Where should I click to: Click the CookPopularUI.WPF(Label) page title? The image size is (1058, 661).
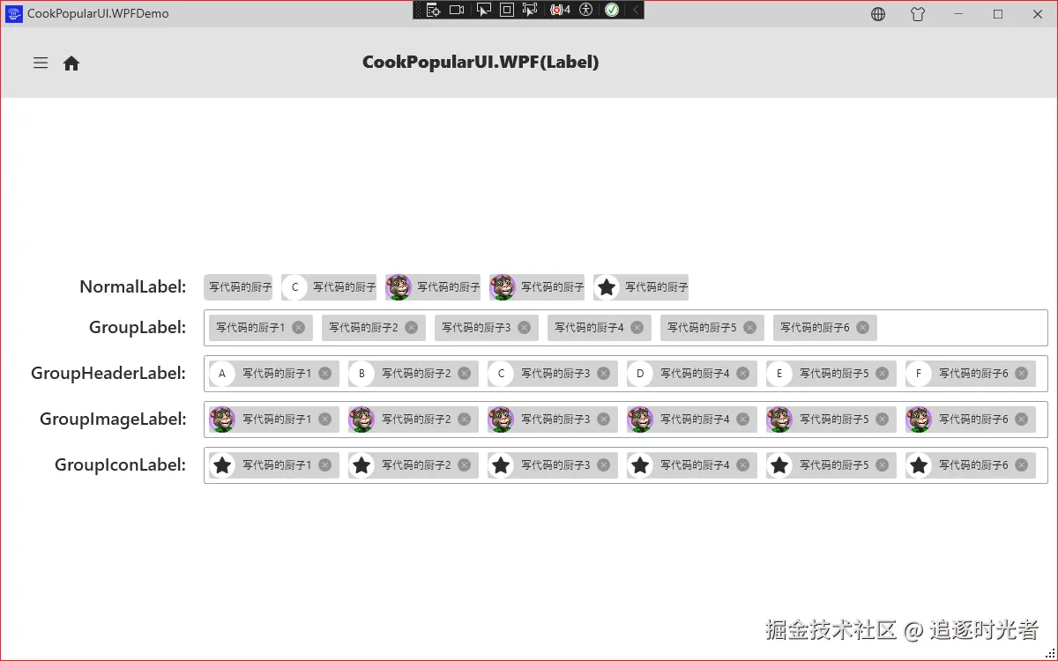tap(481, 63)
